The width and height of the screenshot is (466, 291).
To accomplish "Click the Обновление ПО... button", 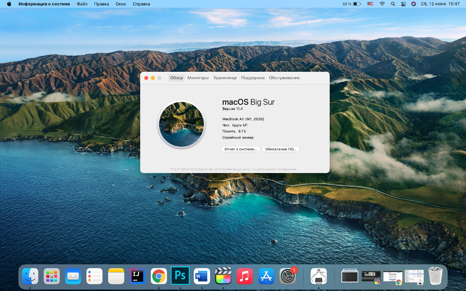I will tap(281, 149).
